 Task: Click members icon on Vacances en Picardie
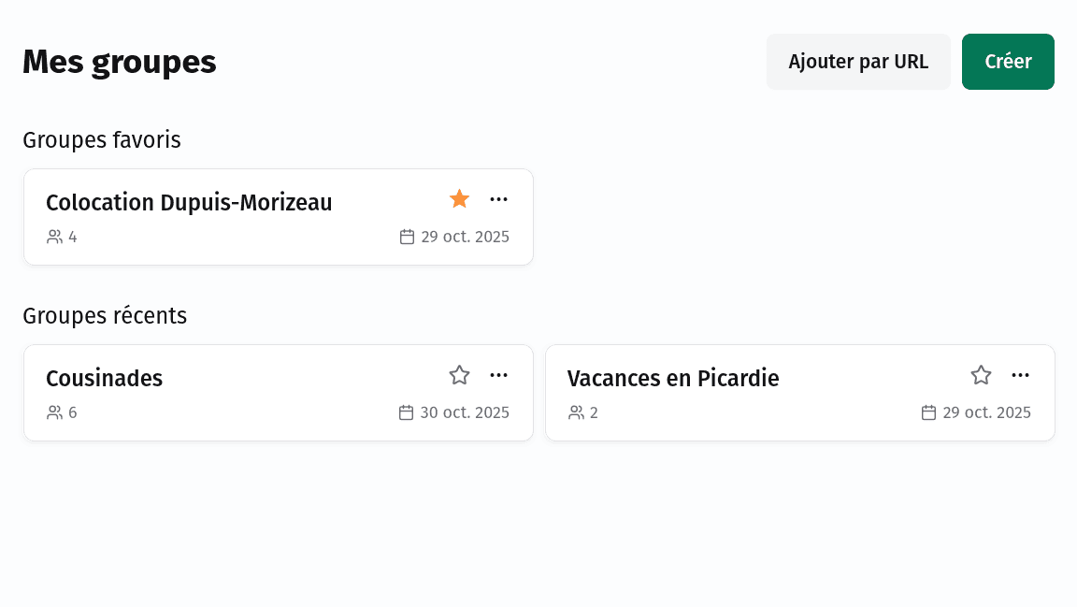pos(576,412)
